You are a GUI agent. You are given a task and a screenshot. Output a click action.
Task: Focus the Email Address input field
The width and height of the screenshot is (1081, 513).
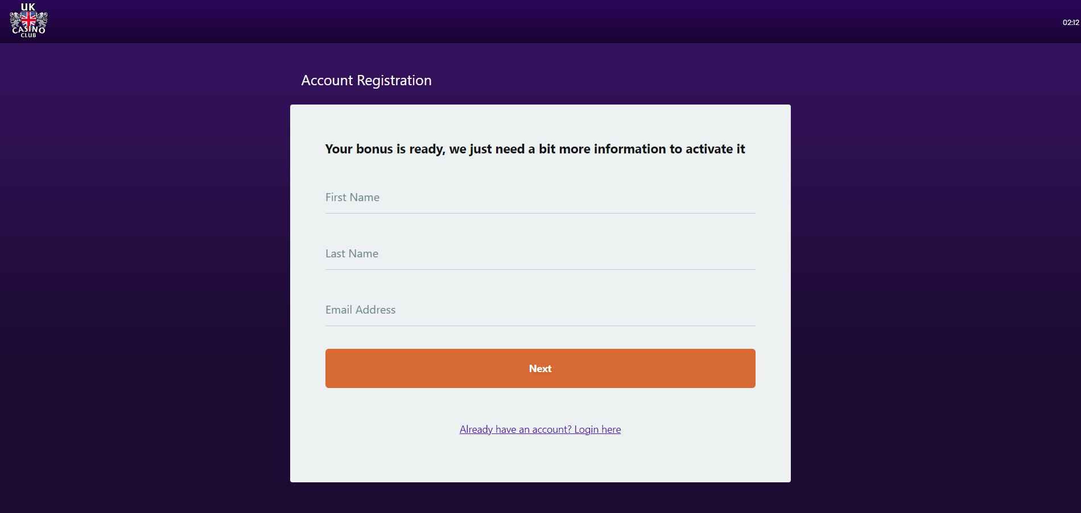point(540,310)
